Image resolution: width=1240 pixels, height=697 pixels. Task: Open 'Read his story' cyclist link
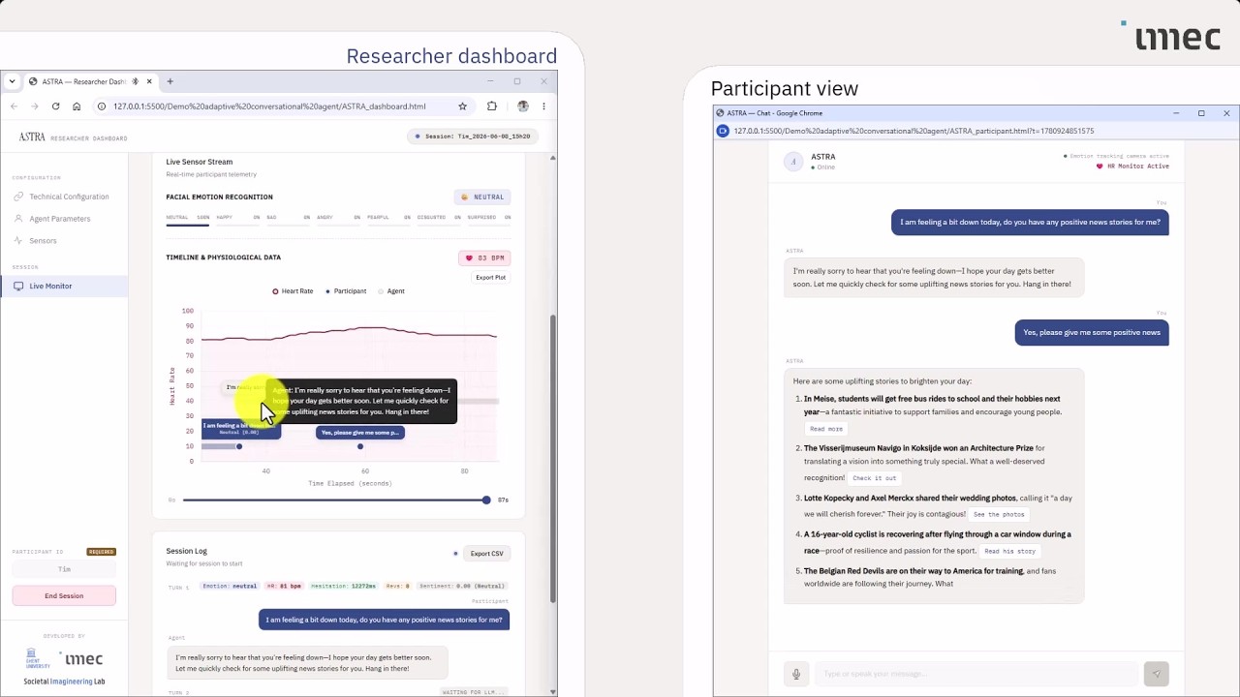(1010, 551)
